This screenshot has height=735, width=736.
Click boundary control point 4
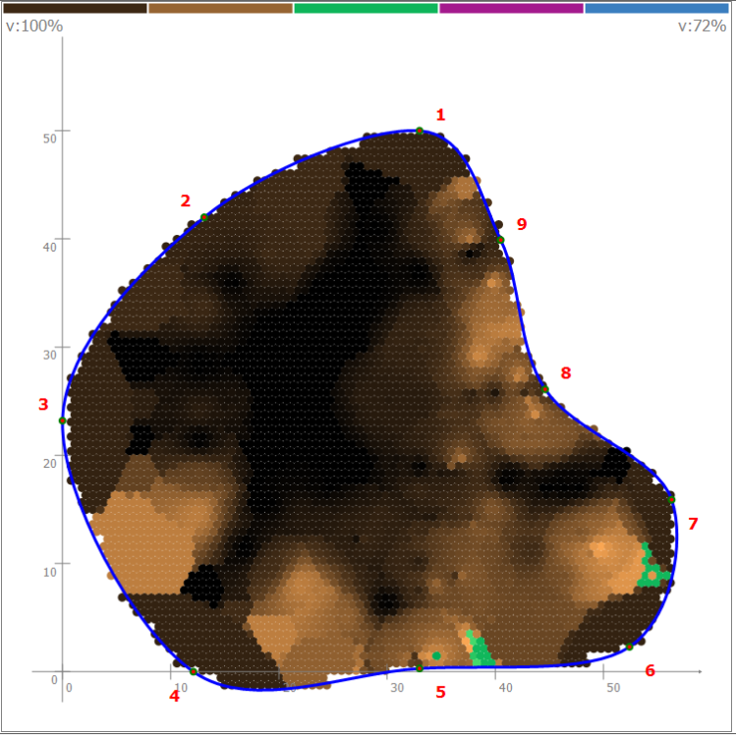point(194,671)
